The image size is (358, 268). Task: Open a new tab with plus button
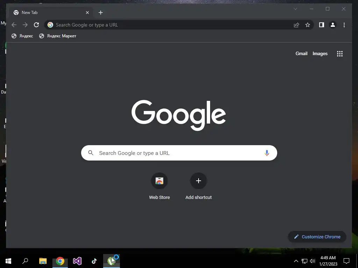[x=101, y=13]
